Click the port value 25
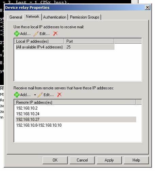Screen dimensions: 155x171 [68, 47]
